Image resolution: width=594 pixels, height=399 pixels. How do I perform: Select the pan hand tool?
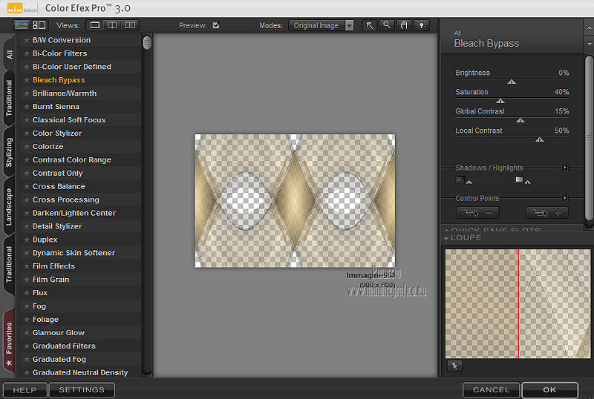[404, 25]
